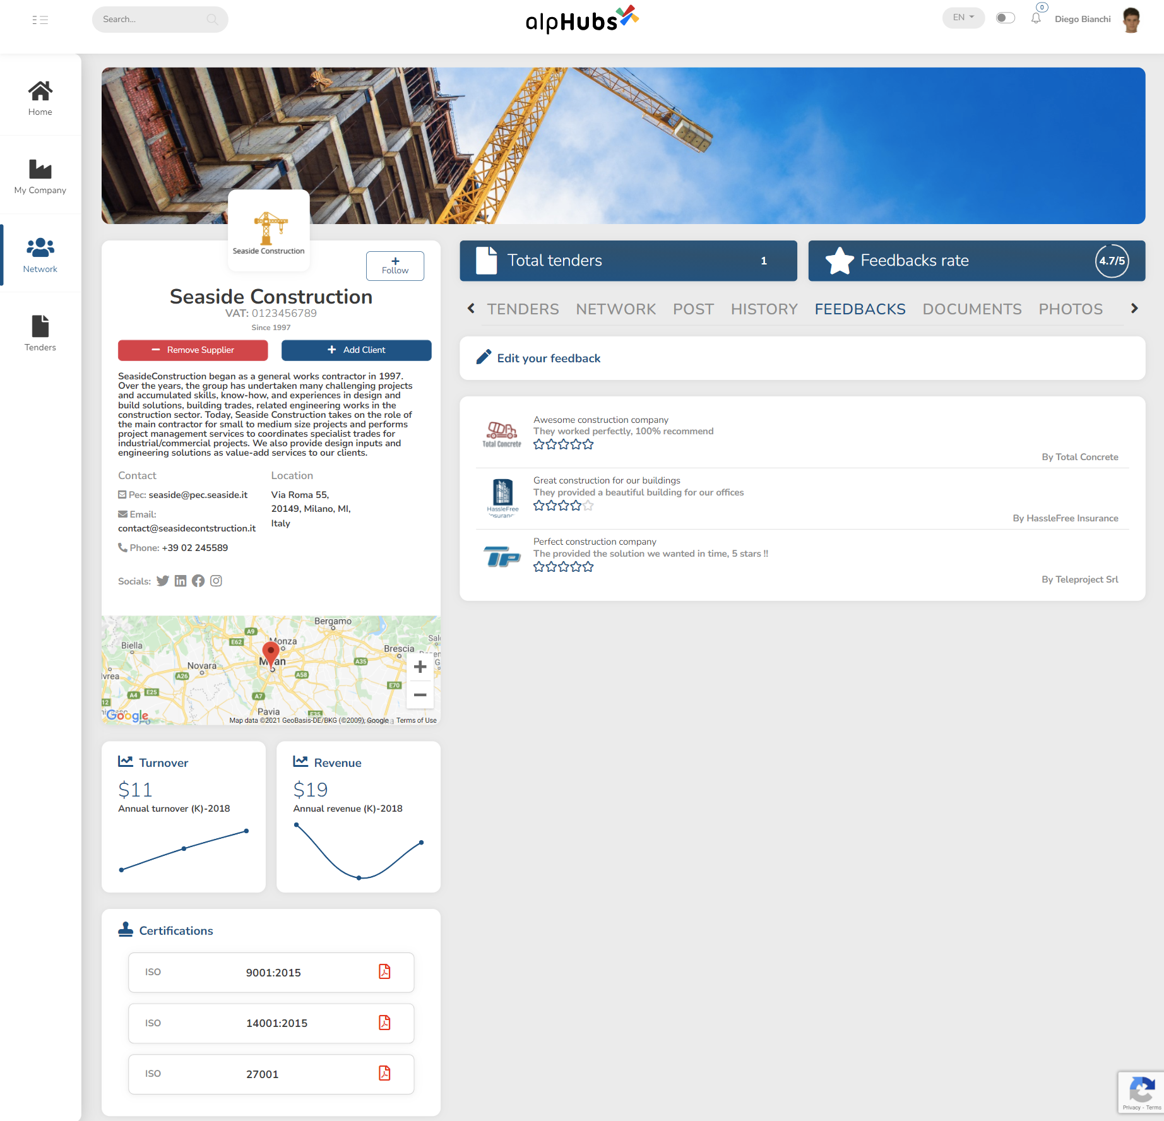Switch to the DOCUMENTS tab
The height and width of the screenshot is (1121, 1164).
(x=972, y=309)
